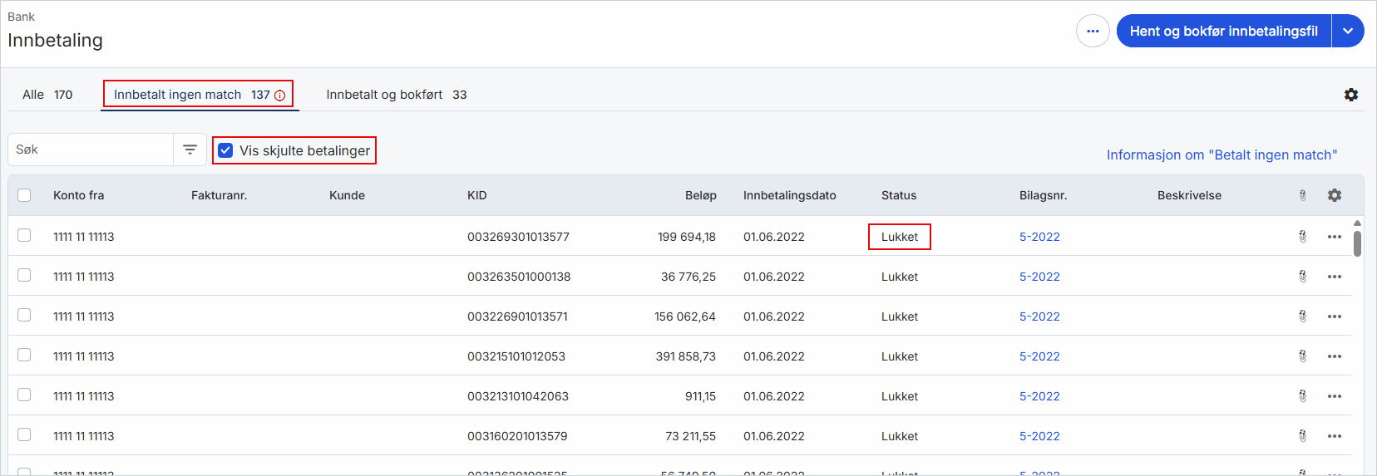Uncheck Vis skjulte betalinger

click(225, 150)
